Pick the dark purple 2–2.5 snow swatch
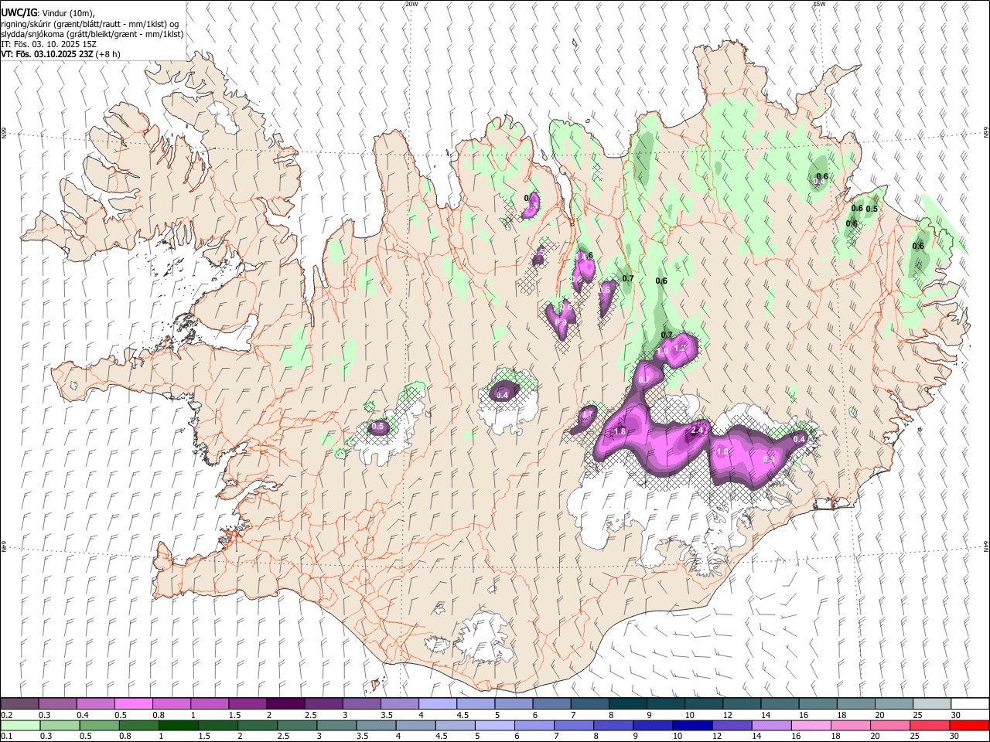This screenshot has width=990, height=742. [x=285, y=704]
